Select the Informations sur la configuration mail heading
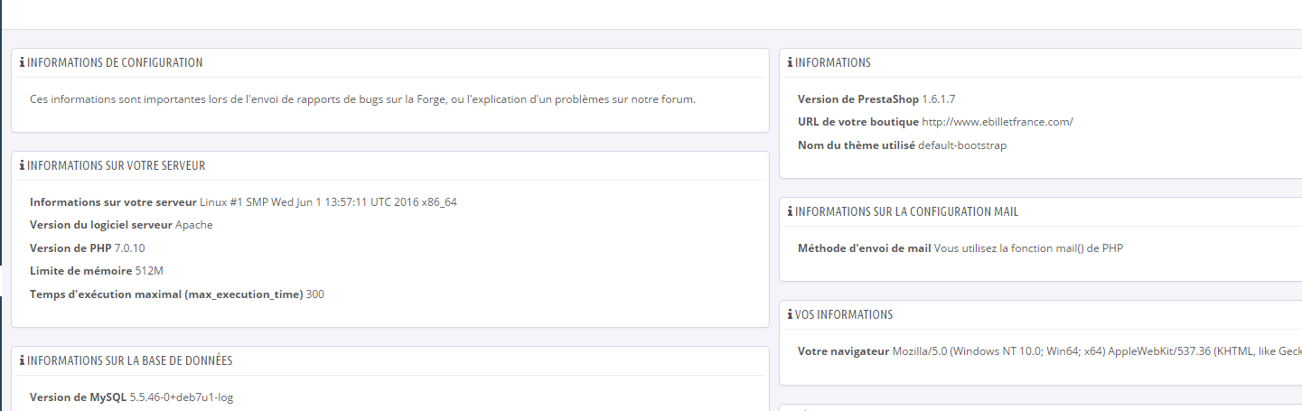This screenshot has height=411, width=1302. coord(907,212)
